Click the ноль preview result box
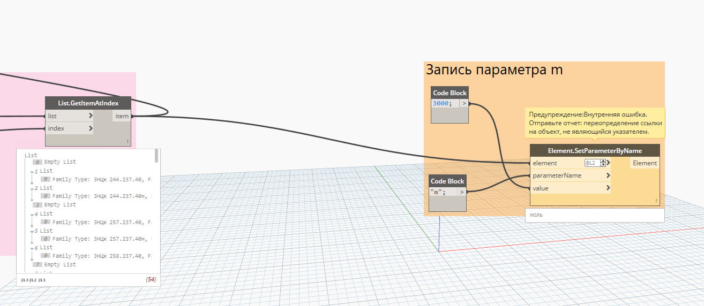This screenshot has height=306, width=704. [x=595, y=215]
